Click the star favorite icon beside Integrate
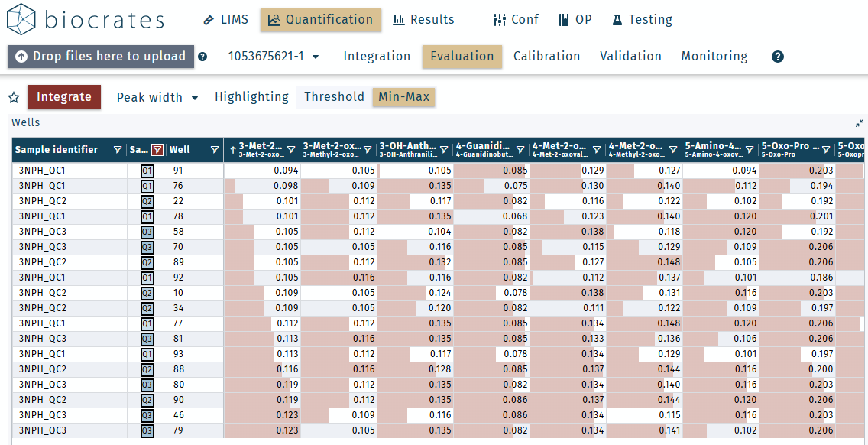868x445 pixels. coord(14,98)
